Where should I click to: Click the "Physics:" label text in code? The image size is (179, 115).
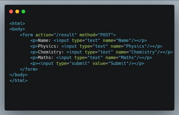pyautogui.click(x=48, y=46)
